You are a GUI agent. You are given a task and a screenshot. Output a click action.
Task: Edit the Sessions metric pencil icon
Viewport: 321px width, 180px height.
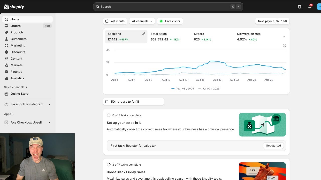pos(144,34)
